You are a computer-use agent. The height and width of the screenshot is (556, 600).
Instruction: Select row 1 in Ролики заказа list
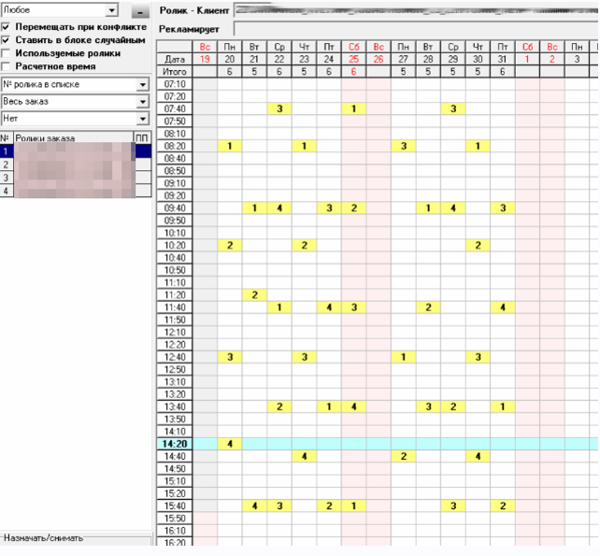(76, 150)
